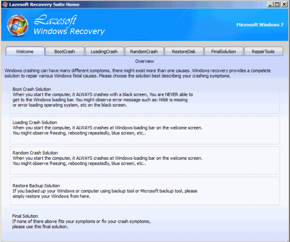Choose the Random Crash Solution panel
This screenshot has height=242, width=290.
144,160
